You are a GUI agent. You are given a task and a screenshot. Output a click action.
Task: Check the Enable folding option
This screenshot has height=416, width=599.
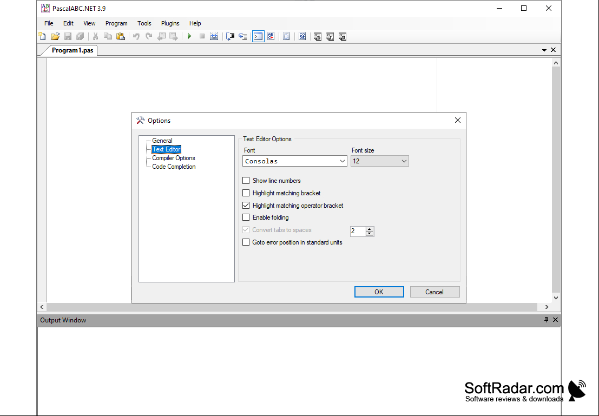click(246, 217)
